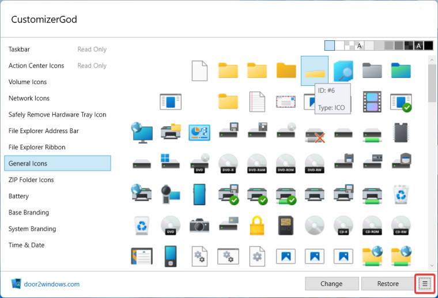The height and width of the screenshot is (298, 438).
Task: Select the DVD-R disc icon
Action: click(228, 163)
